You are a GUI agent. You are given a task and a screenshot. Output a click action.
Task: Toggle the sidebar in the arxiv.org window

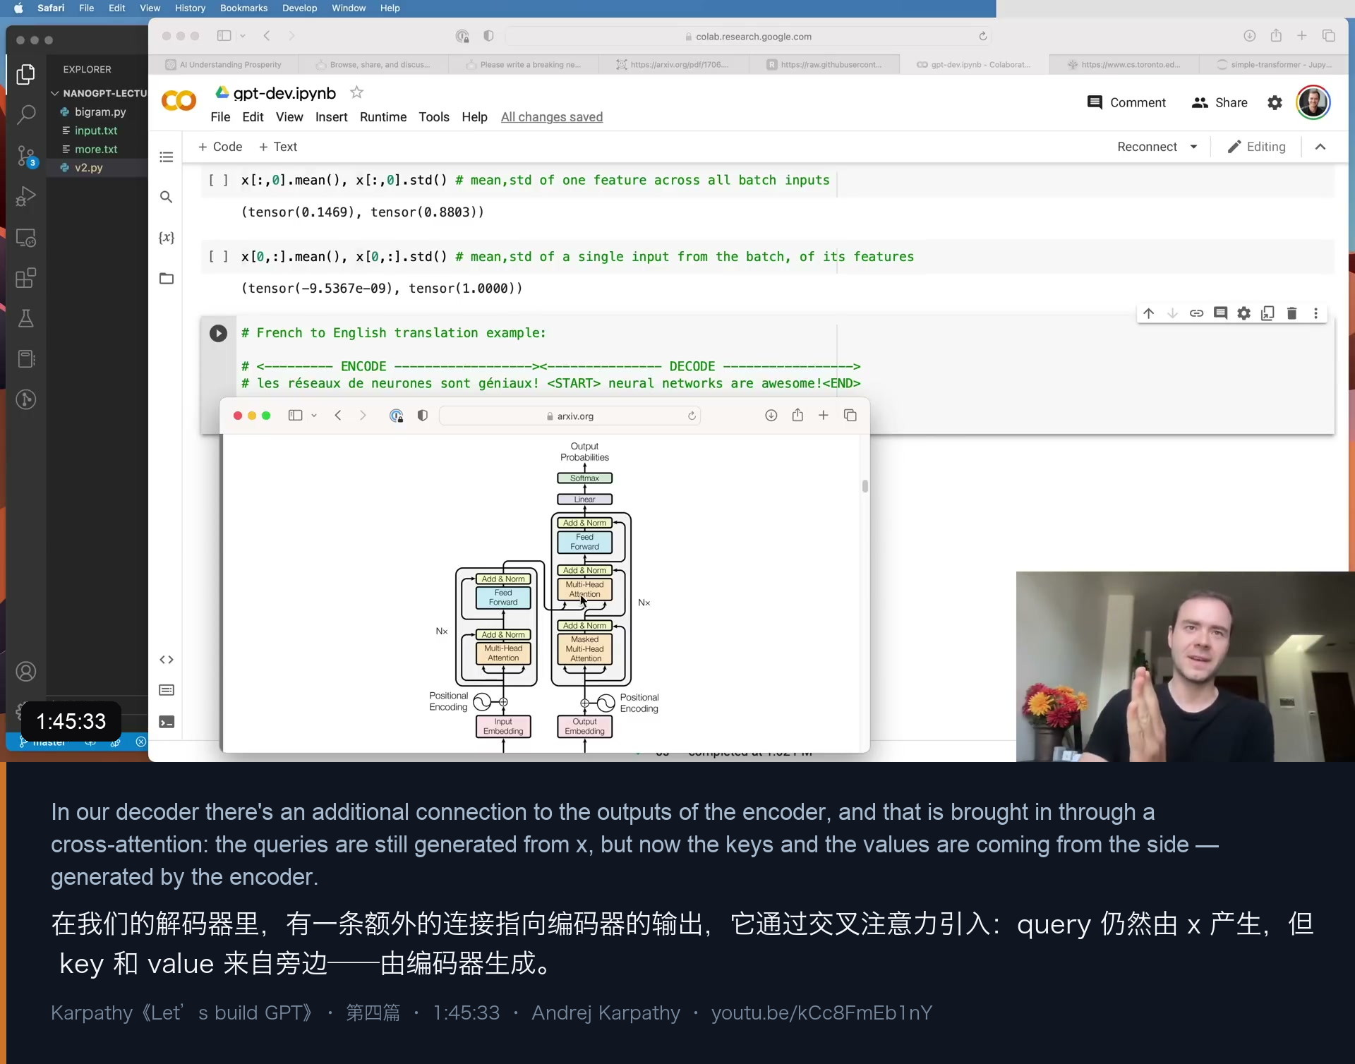point(296,416)
